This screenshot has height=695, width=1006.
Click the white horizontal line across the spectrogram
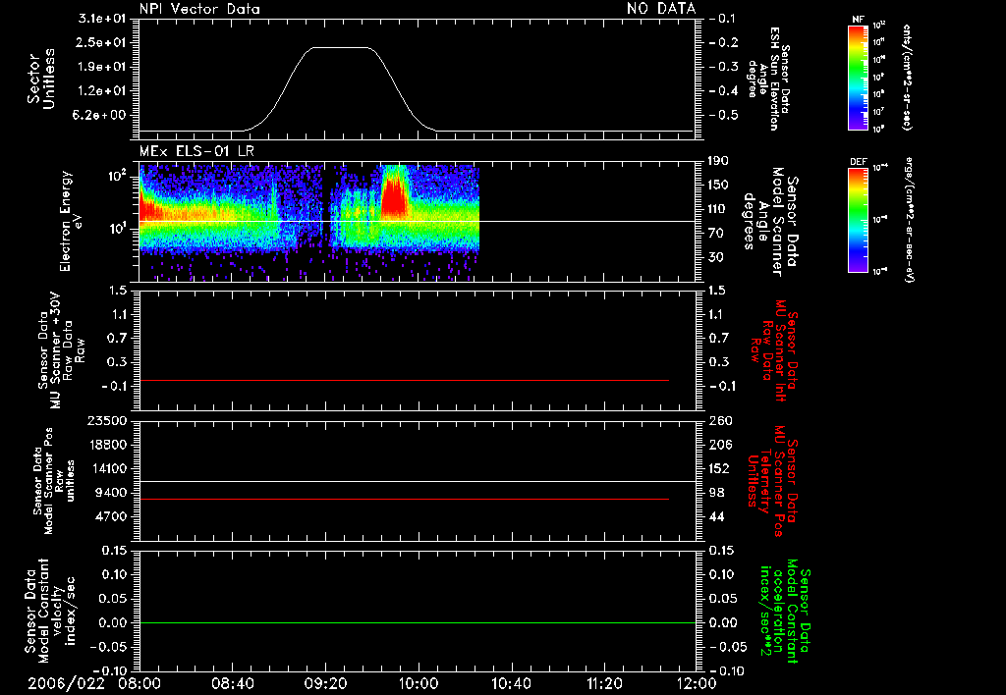tap(418, 222)
